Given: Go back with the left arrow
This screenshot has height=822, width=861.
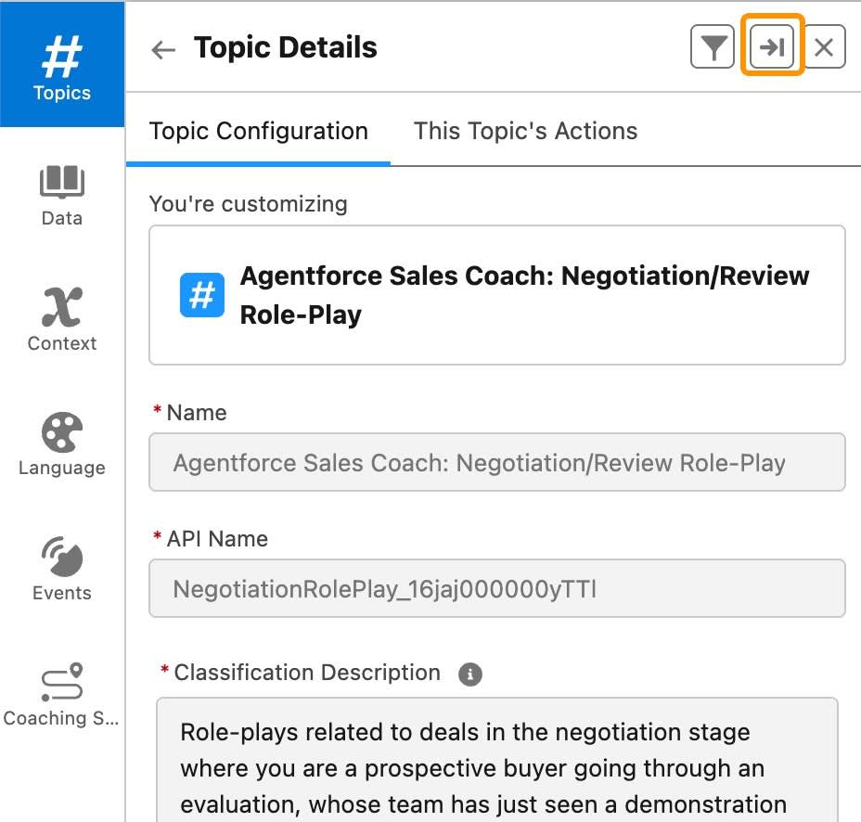Looking at the screenshot, I should pos(163,49).
